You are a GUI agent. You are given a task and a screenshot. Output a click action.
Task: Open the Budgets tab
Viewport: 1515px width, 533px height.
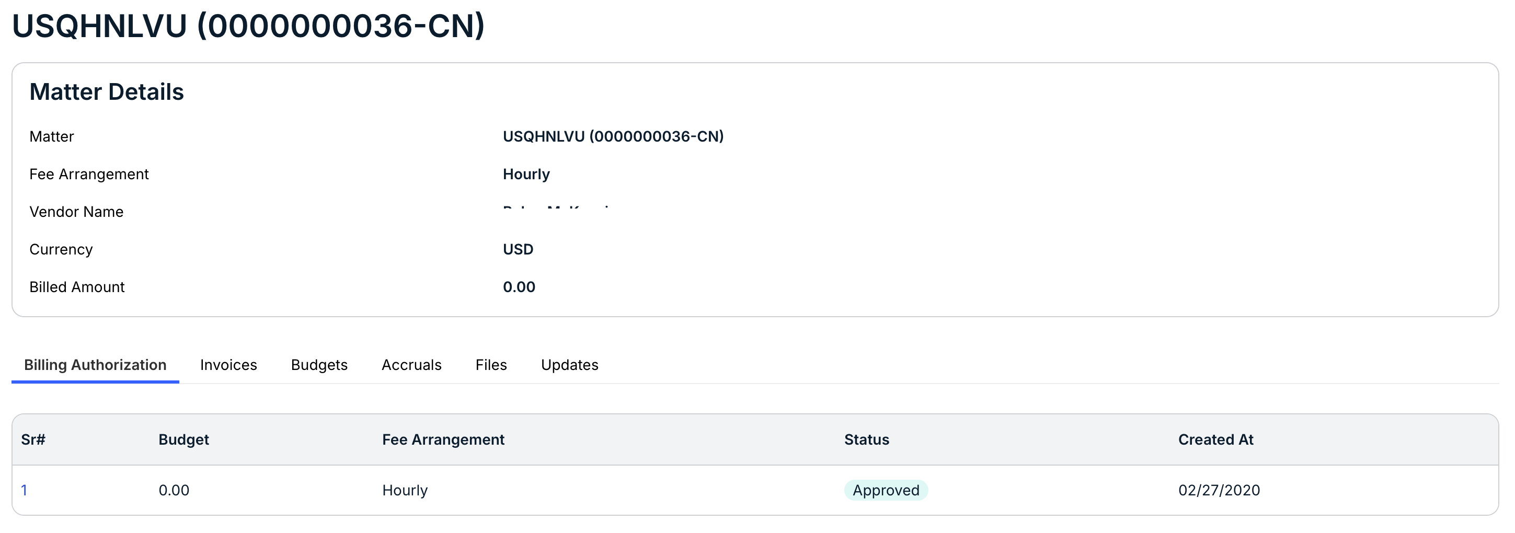319,365
